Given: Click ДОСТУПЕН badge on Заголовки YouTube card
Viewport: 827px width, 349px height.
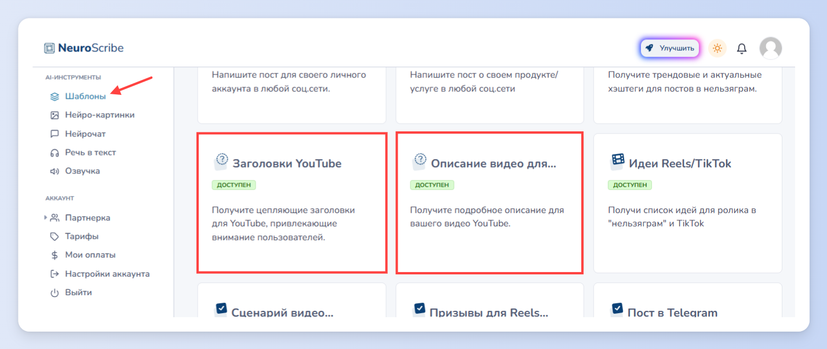Looking at the screenshot, I should click(234, 185).
